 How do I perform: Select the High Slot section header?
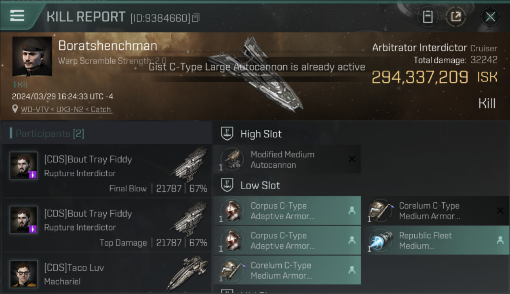click(x=261, y=134)
